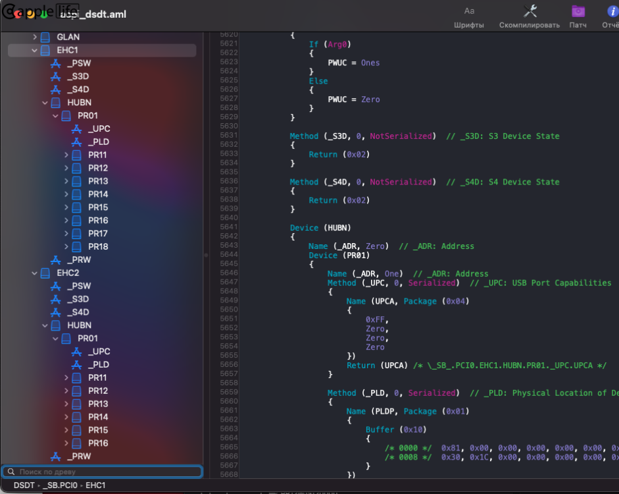Screen dimensions: 619x494
Task: Select _PRW method icon under EHC1
Action: (56, 260)
